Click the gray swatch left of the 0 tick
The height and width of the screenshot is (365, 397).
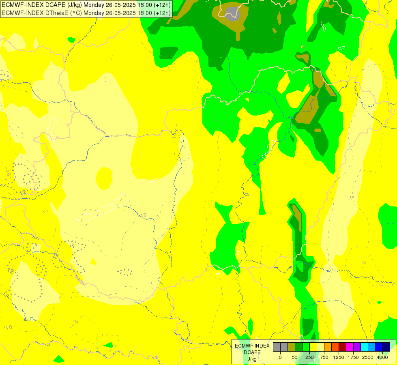click(277, 347)
